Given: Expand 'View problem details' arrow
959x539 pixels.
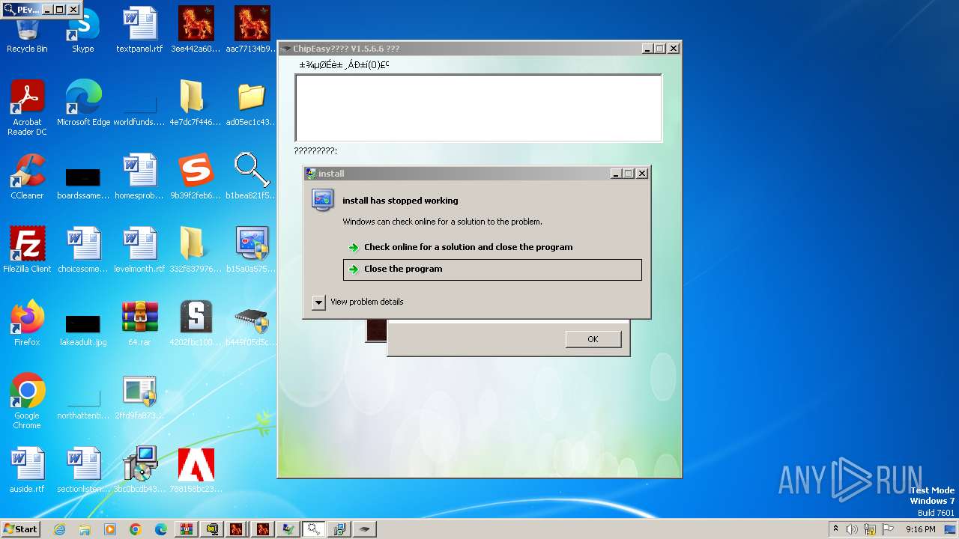Looking at the screenshot, I should click(318, 302).
